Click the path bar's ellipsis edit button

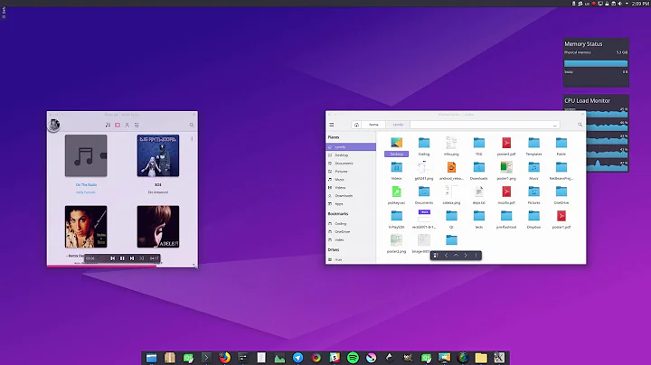554,125
